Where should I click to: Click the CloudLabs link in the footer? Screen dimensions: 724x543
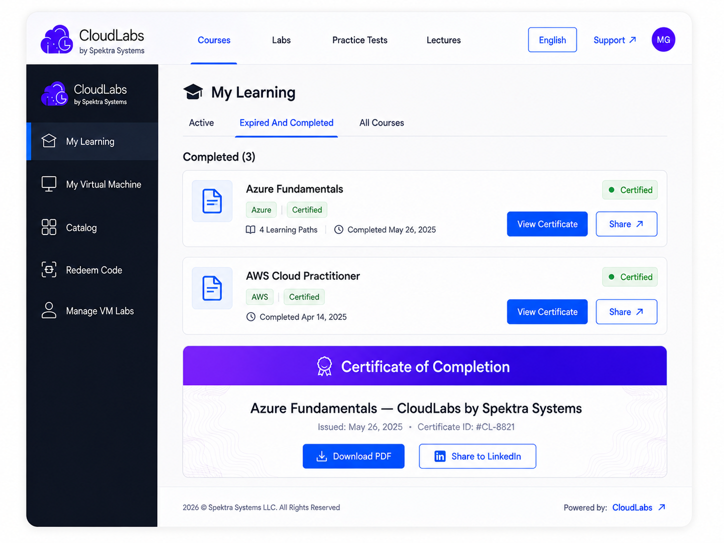[x=632, y=507]
